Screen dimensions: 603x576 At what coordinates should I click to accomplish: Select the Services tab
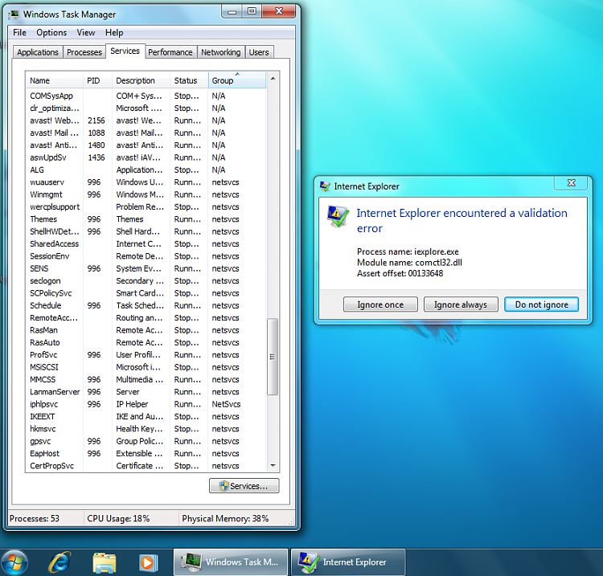click(x=125, y=51)
